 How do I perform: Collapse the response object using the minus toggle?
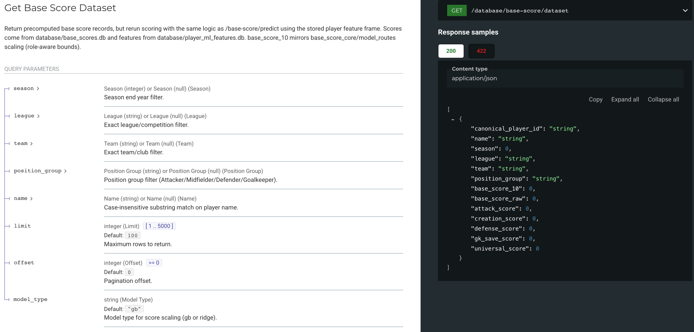453,119
